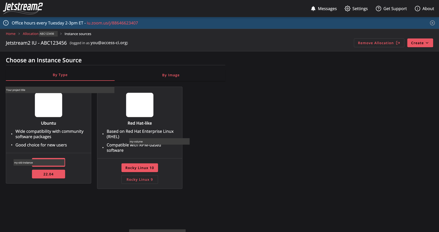
Task: Choose Ubuntu 22.04 version
Action: point(49,174)
